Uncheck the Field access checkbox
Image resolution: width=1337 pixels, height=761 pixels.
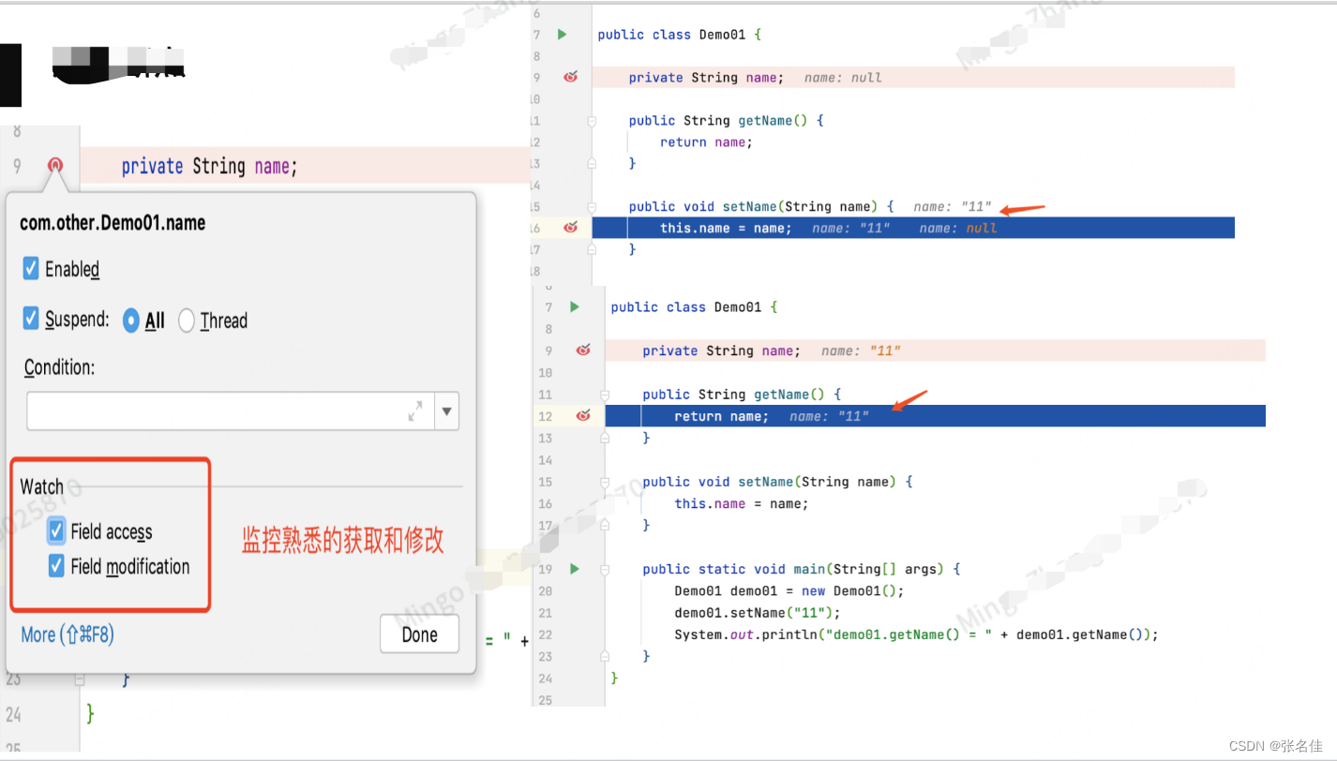(56, 531)
